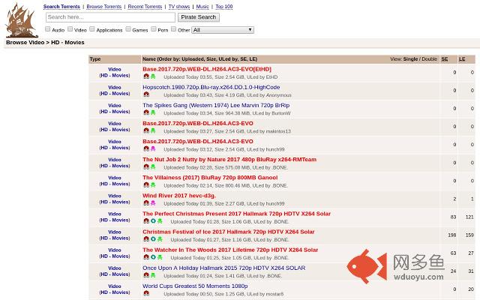This screenshot has width=480, height=300.
Task: Click the Pirate Bay ship logo
Action: (x=20, y=20)
